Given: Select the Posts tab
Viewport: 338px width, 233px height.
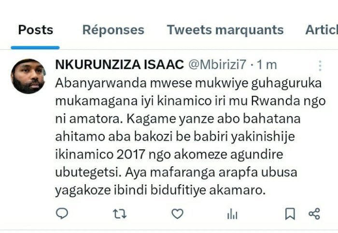Looking at the screenshot, I should pos(36,30).
